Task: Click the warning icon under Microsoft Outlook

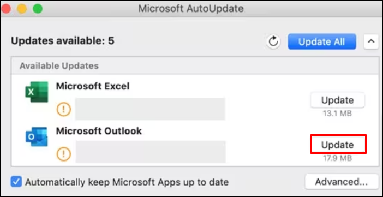Action: coord(64,154)
